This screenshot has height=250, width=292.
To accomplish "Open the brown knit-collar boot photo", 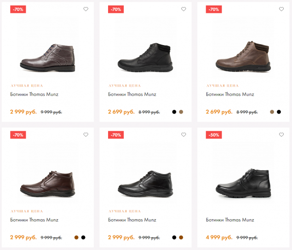I will [243, 56].
